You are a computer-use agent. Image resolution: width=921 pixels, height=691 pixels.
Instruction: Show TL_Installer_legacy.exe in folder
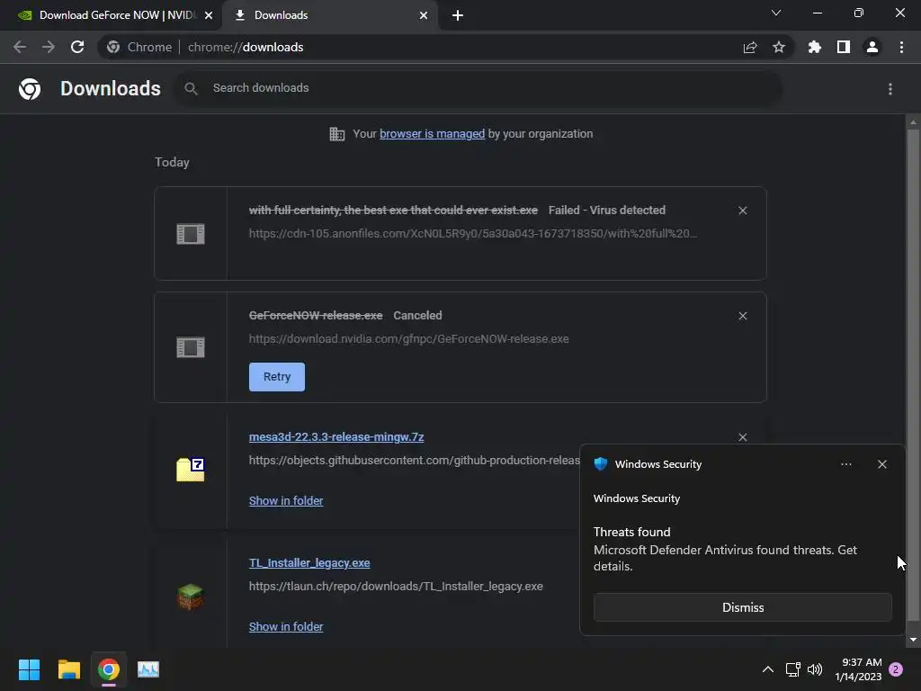click(x=286, y=627)
